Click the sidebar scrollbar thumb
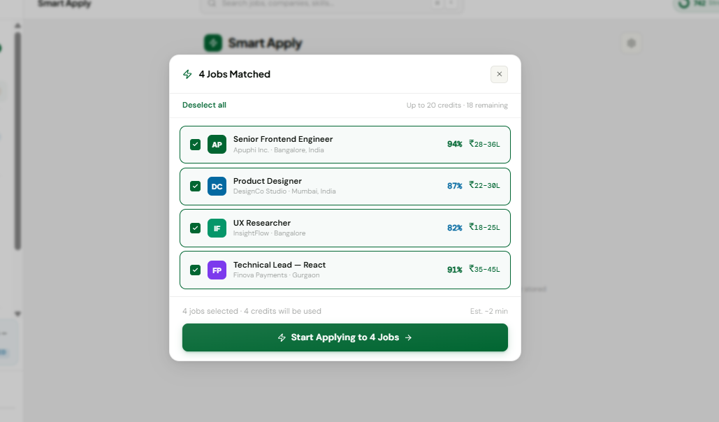This screenshot has height=422, width=719. (x=17, y=140)
